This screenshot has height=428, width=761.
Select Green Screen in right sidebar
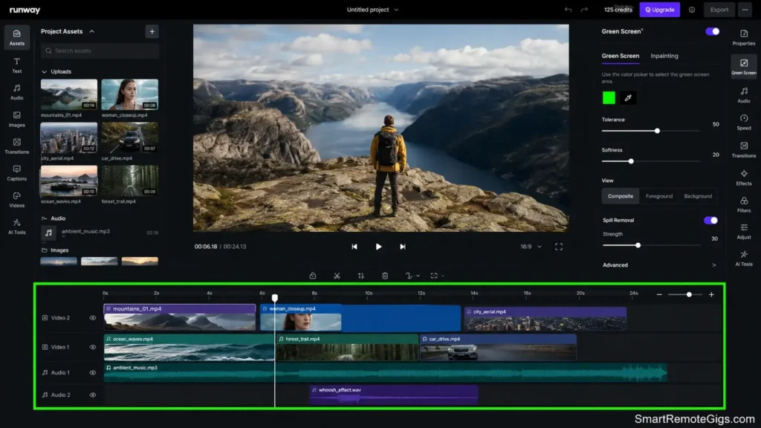point(743,66)
